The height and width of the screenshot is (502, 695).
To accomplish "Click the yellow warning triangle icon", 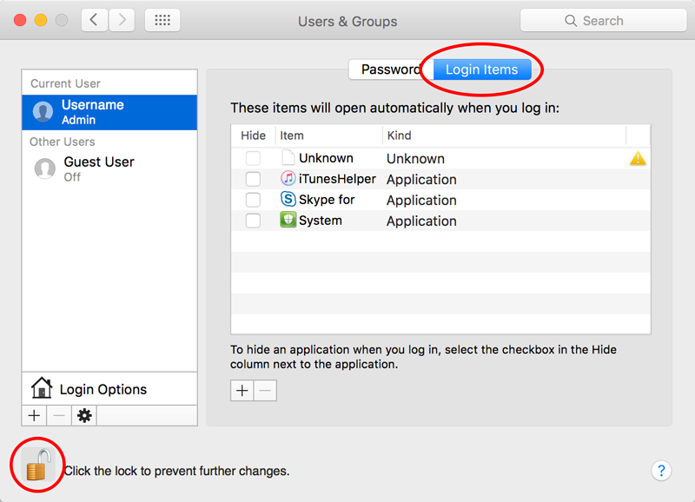I will [x=638, y=158].
